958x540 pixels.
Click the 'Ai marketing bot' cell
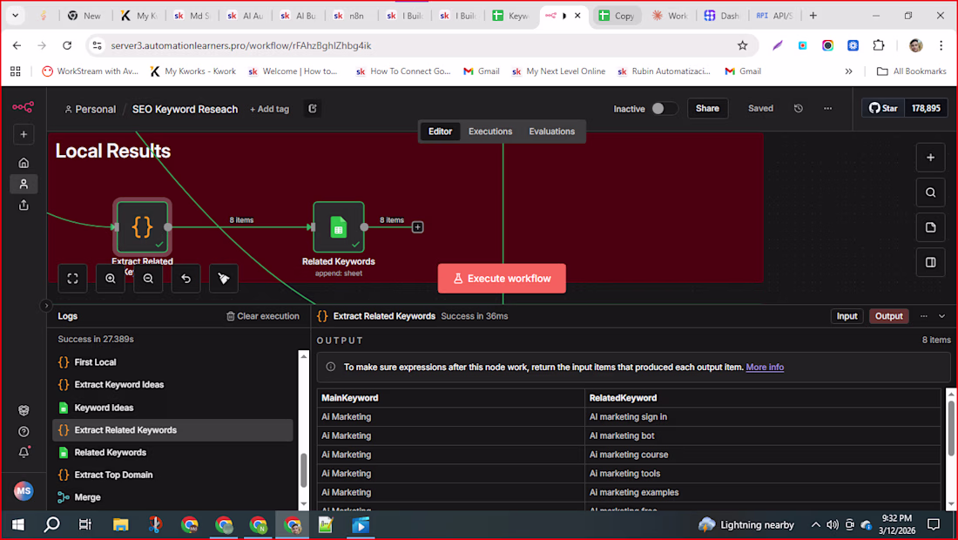pos(762,435)
